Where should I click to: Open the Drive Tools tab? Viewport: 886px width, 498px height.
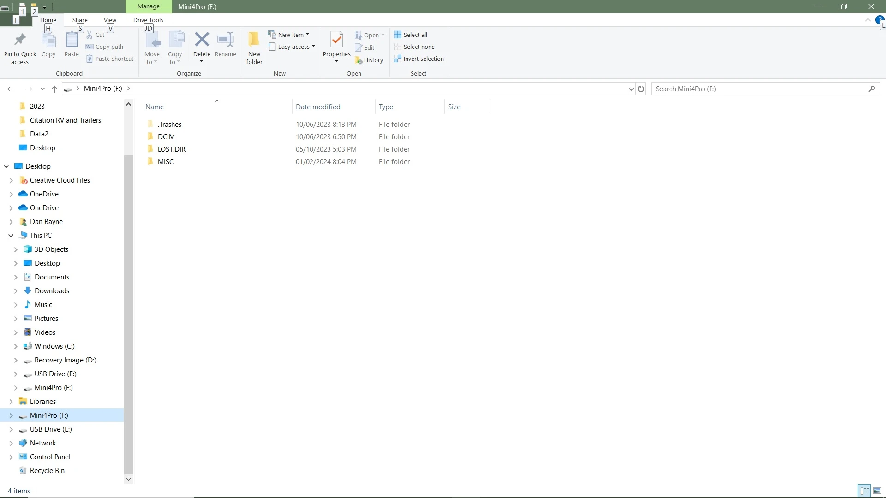pos(148,20)
